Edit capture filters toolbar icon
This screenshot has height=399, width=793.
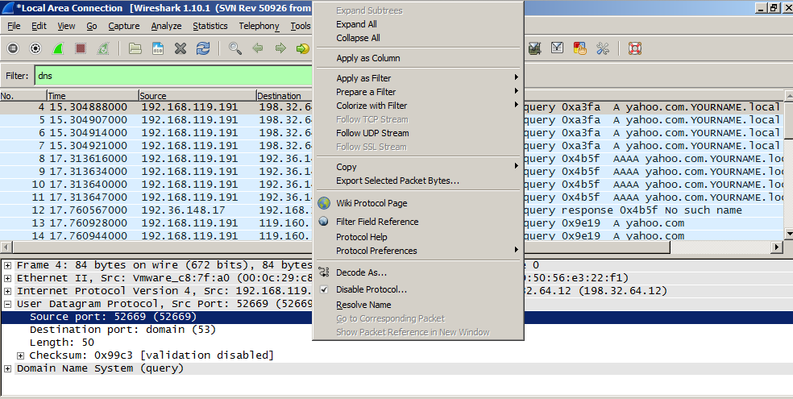pyautogui.click(x=534, y=48)
